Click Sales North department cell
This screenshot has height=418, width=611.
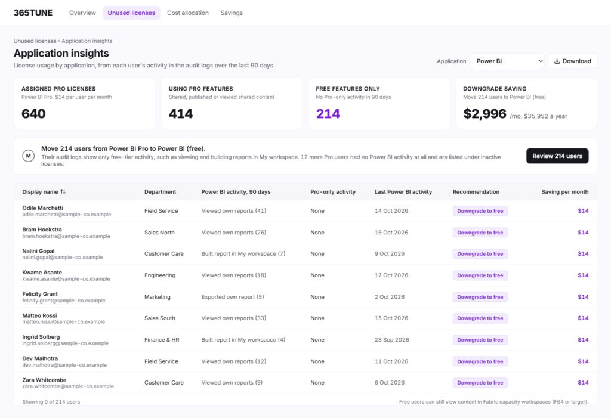[x=159, y=233]
